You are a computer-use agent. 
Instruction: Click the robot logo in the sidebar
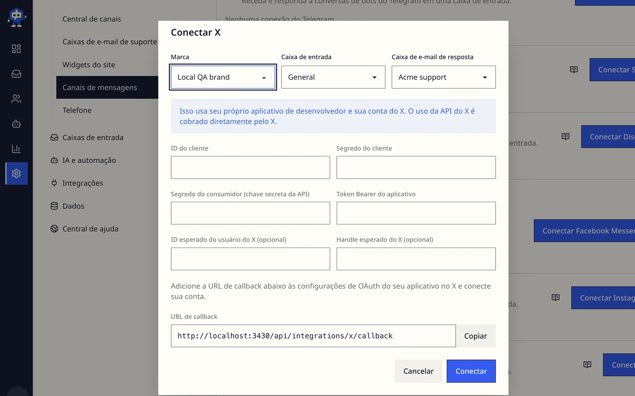[x=17, y=17]
